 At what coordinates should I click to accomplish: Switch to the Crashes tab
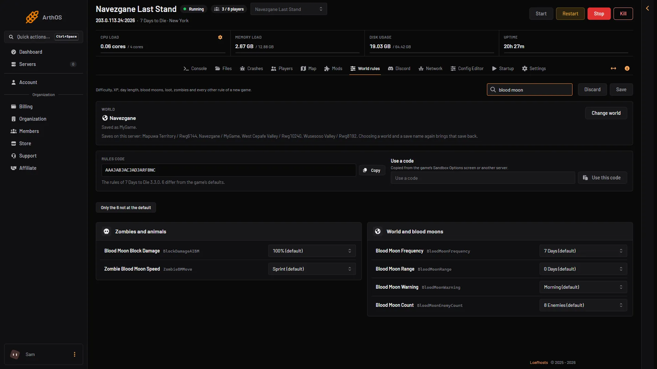[251, 69]
